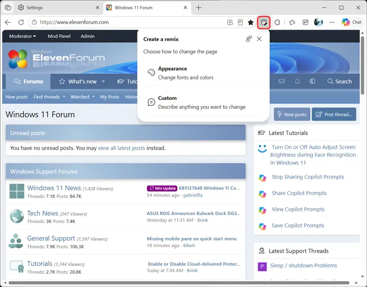Click the horizontal page scrollbar
The image size is (367, 287).
(179, 283)
